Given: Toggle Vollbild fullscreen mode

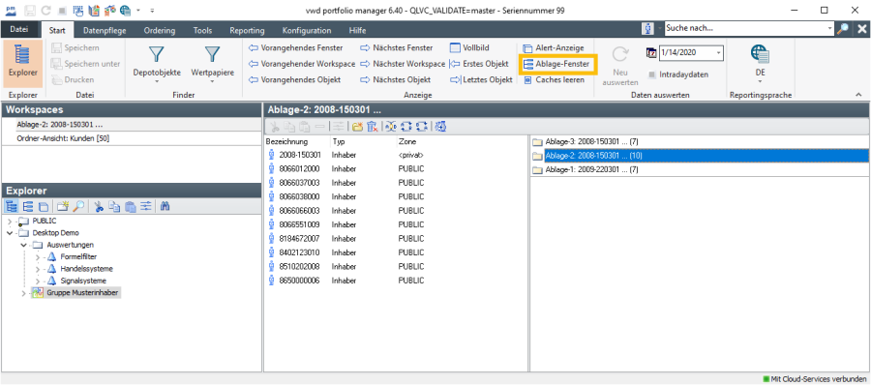Looking at the screenshot, I should point(470,48).
